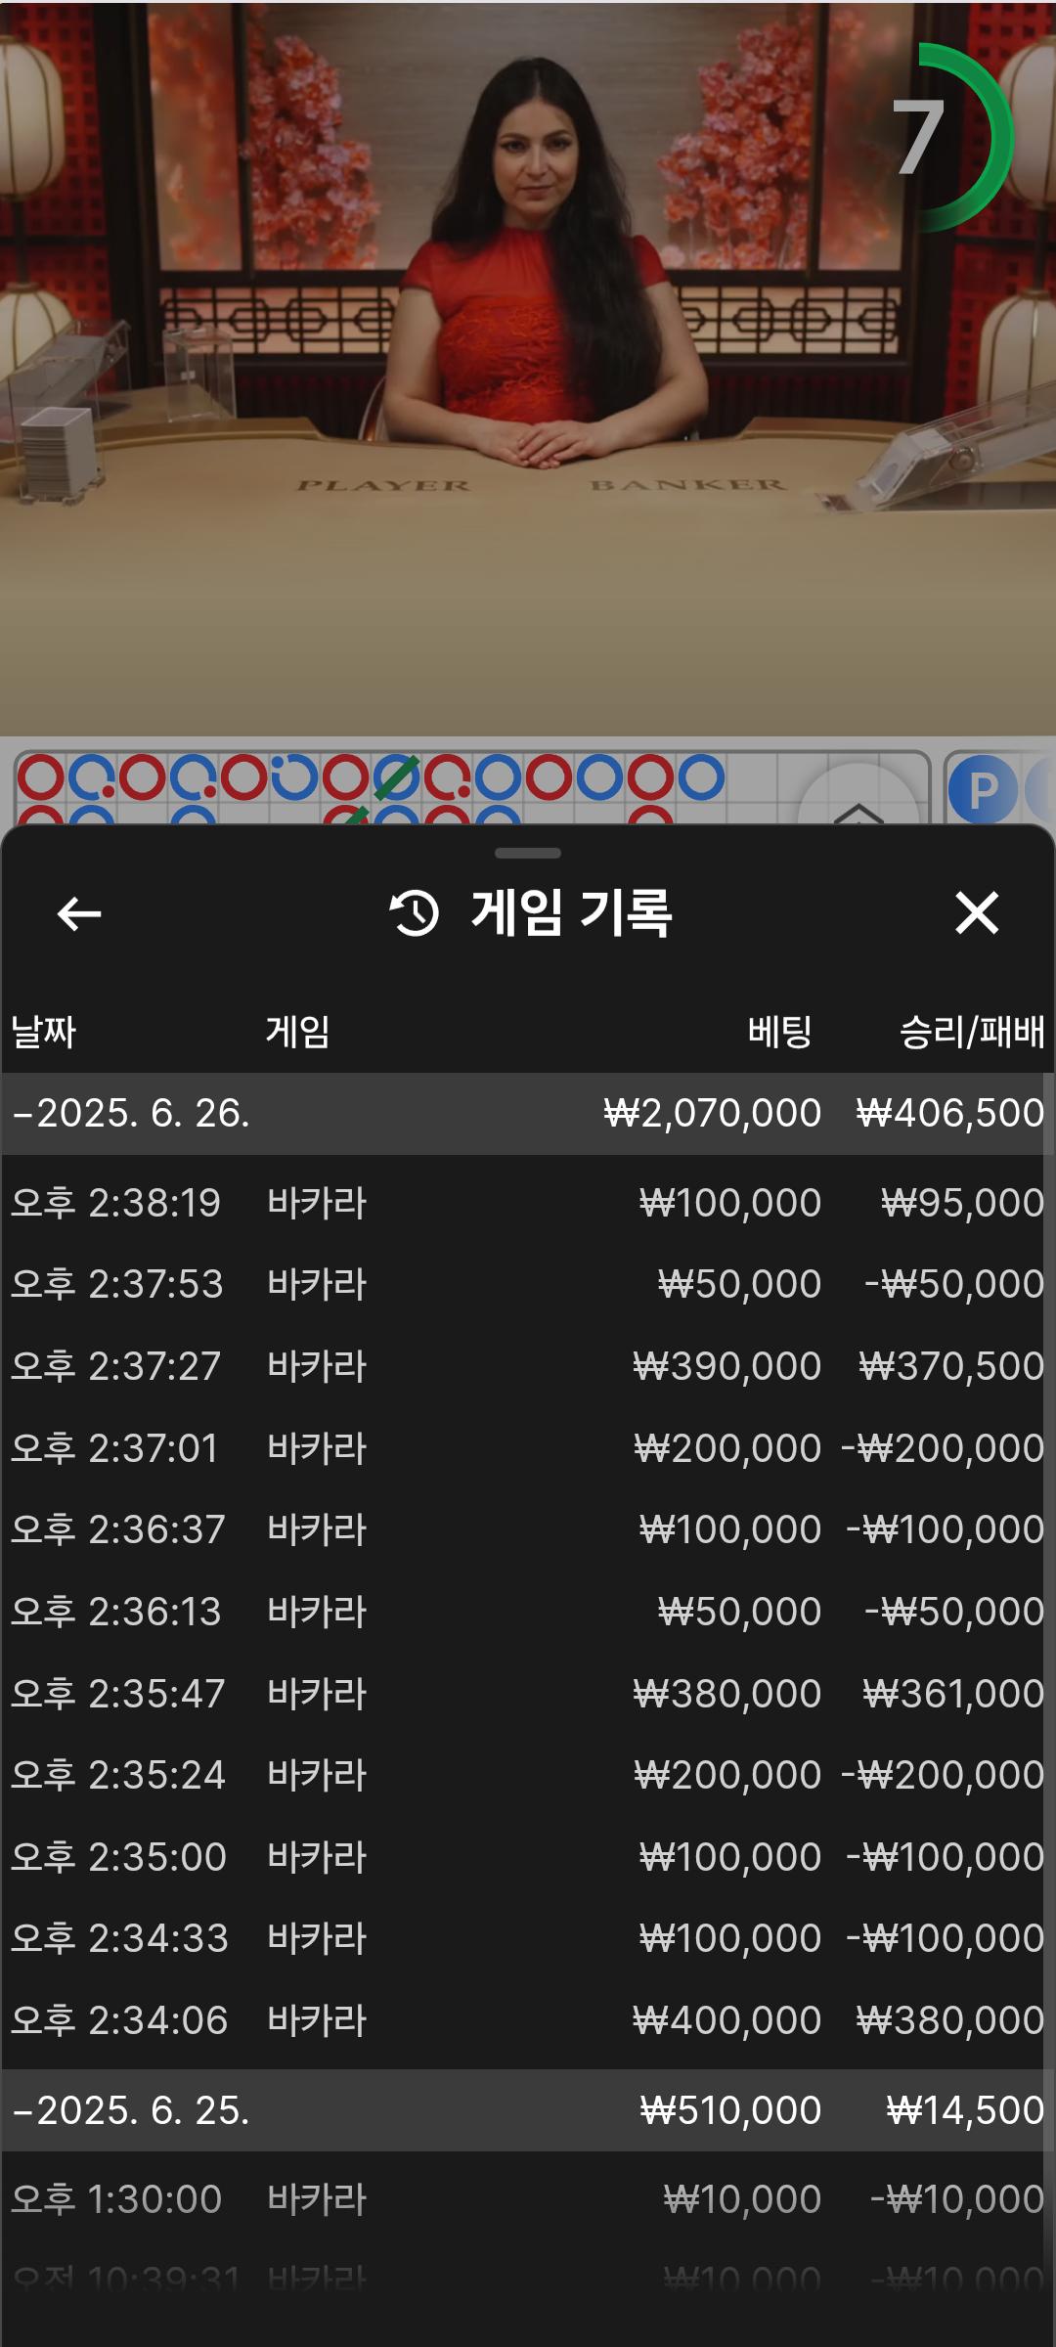Open the 오후 2:37:27 round with ₩390,000 bet

click(528, 1366)
